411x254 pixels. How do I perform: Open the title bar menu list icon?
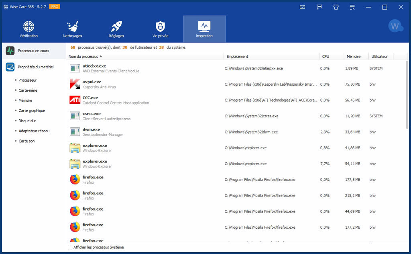(352, 7)
